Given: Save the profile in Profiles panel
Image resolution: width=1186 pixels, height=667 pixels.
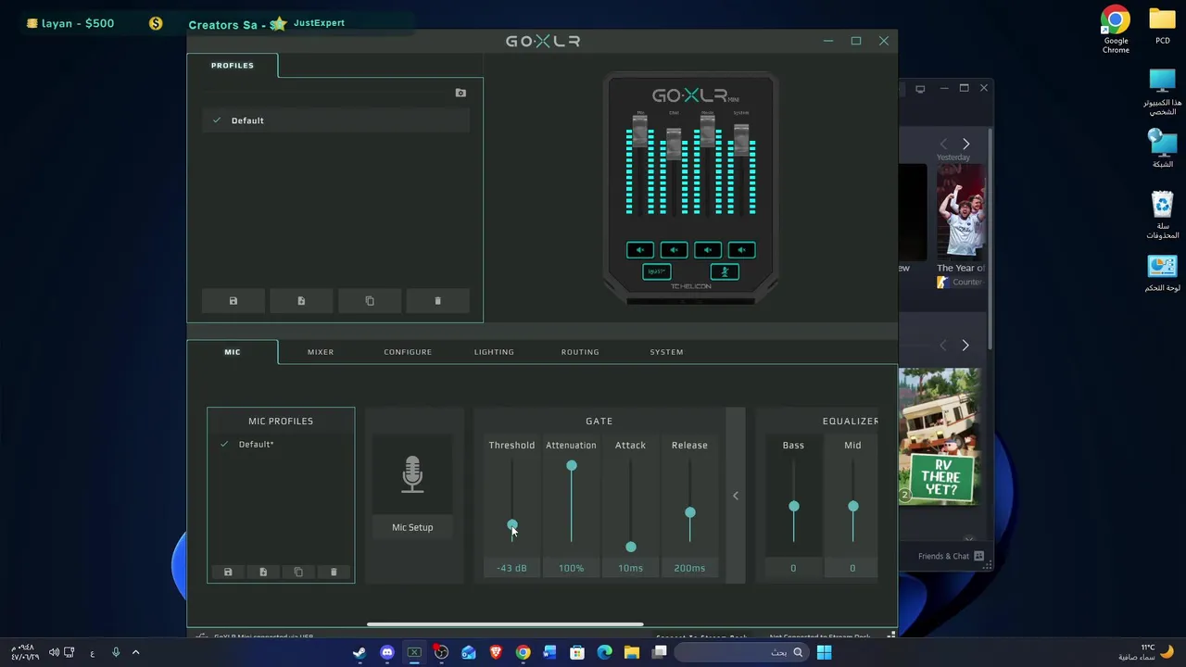Looking at the screenshot, I should click(x=233, y=301).
